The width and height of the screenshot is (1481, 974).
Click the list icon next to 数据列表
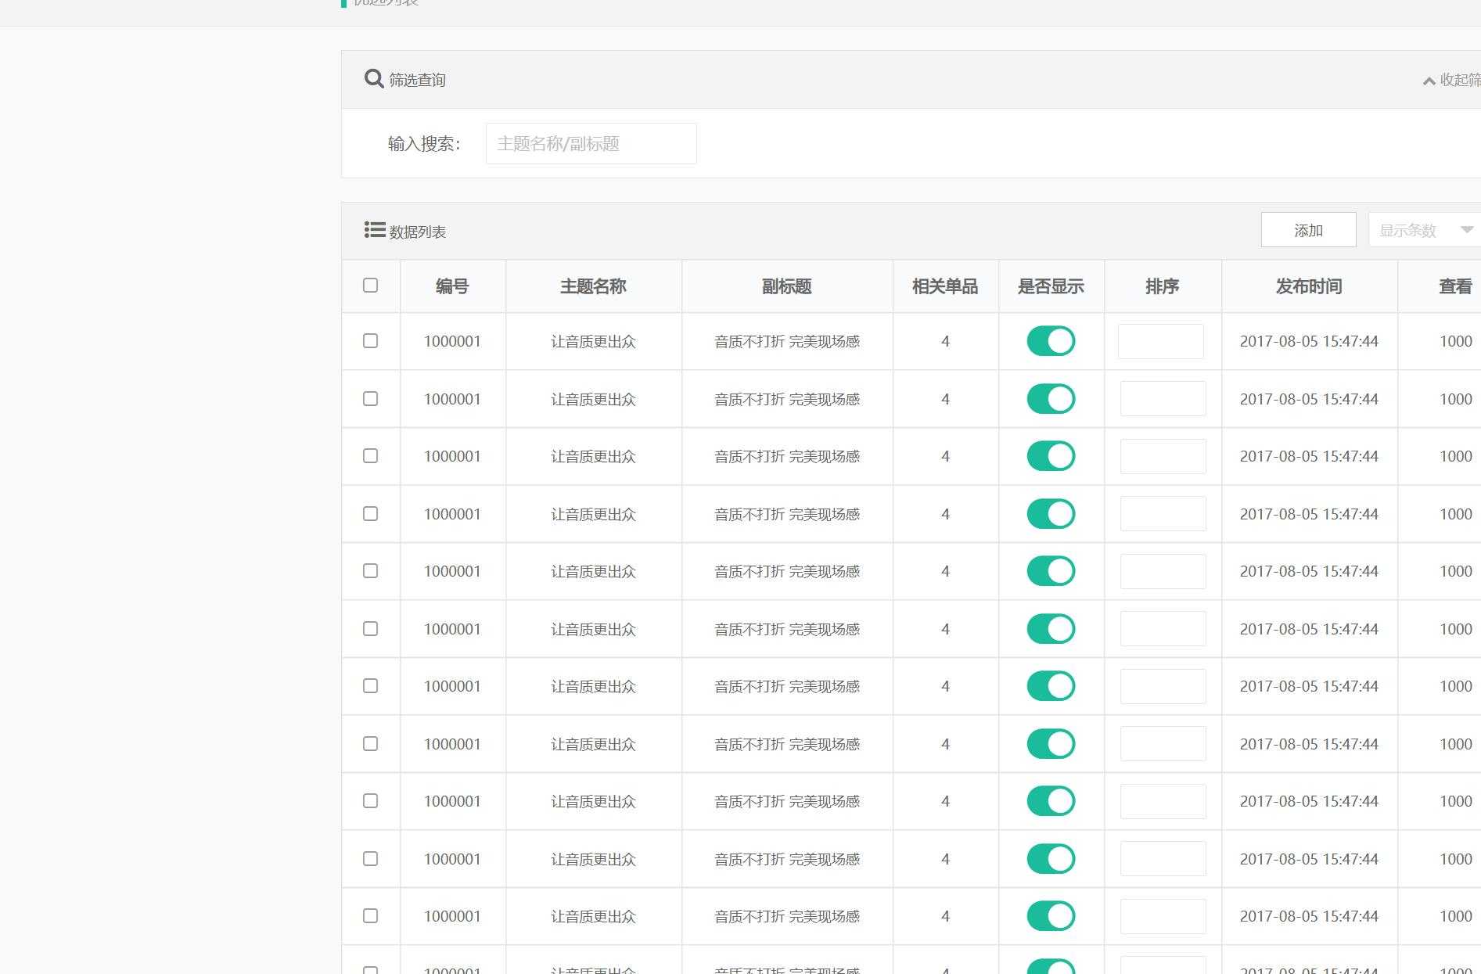coord(374,229)
